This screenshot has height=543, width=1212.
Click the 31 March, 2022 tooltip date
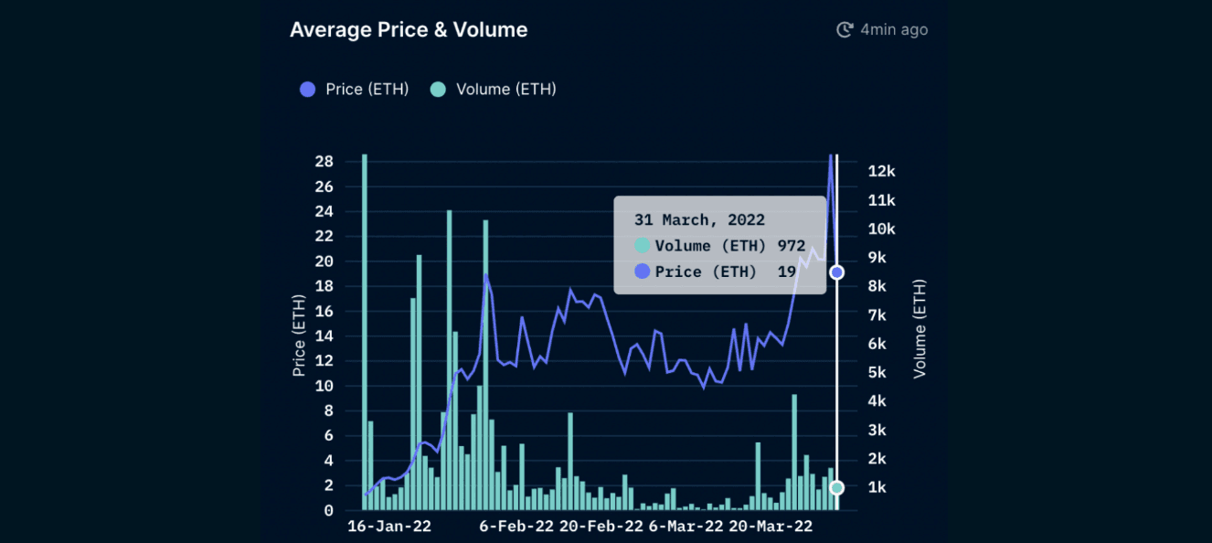699,220
